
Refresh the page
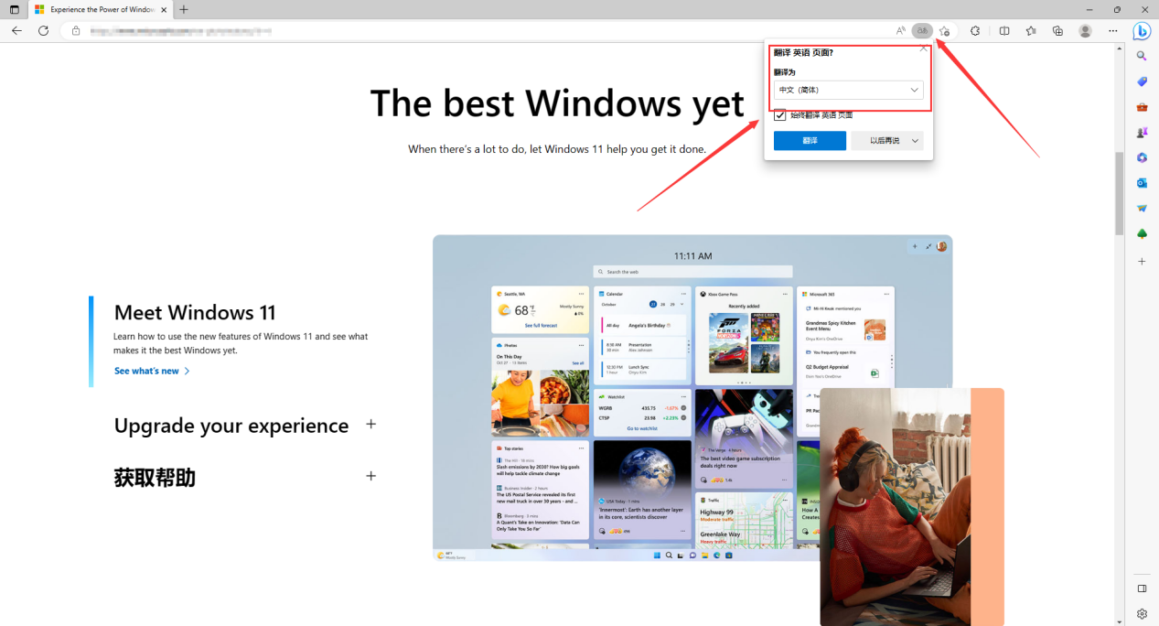pos(43,30)
